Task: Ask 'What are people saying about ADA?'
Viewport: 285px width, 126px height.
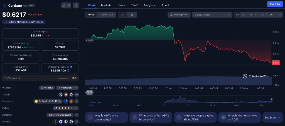Action: point(195,117)
